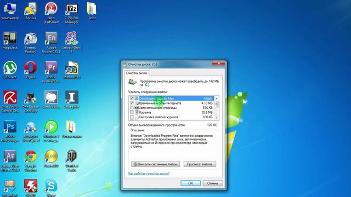The image size is (351, 197).
Task: Launch Adobe Encore CS5.1 shortcut
Action: [x=51, y=43]
